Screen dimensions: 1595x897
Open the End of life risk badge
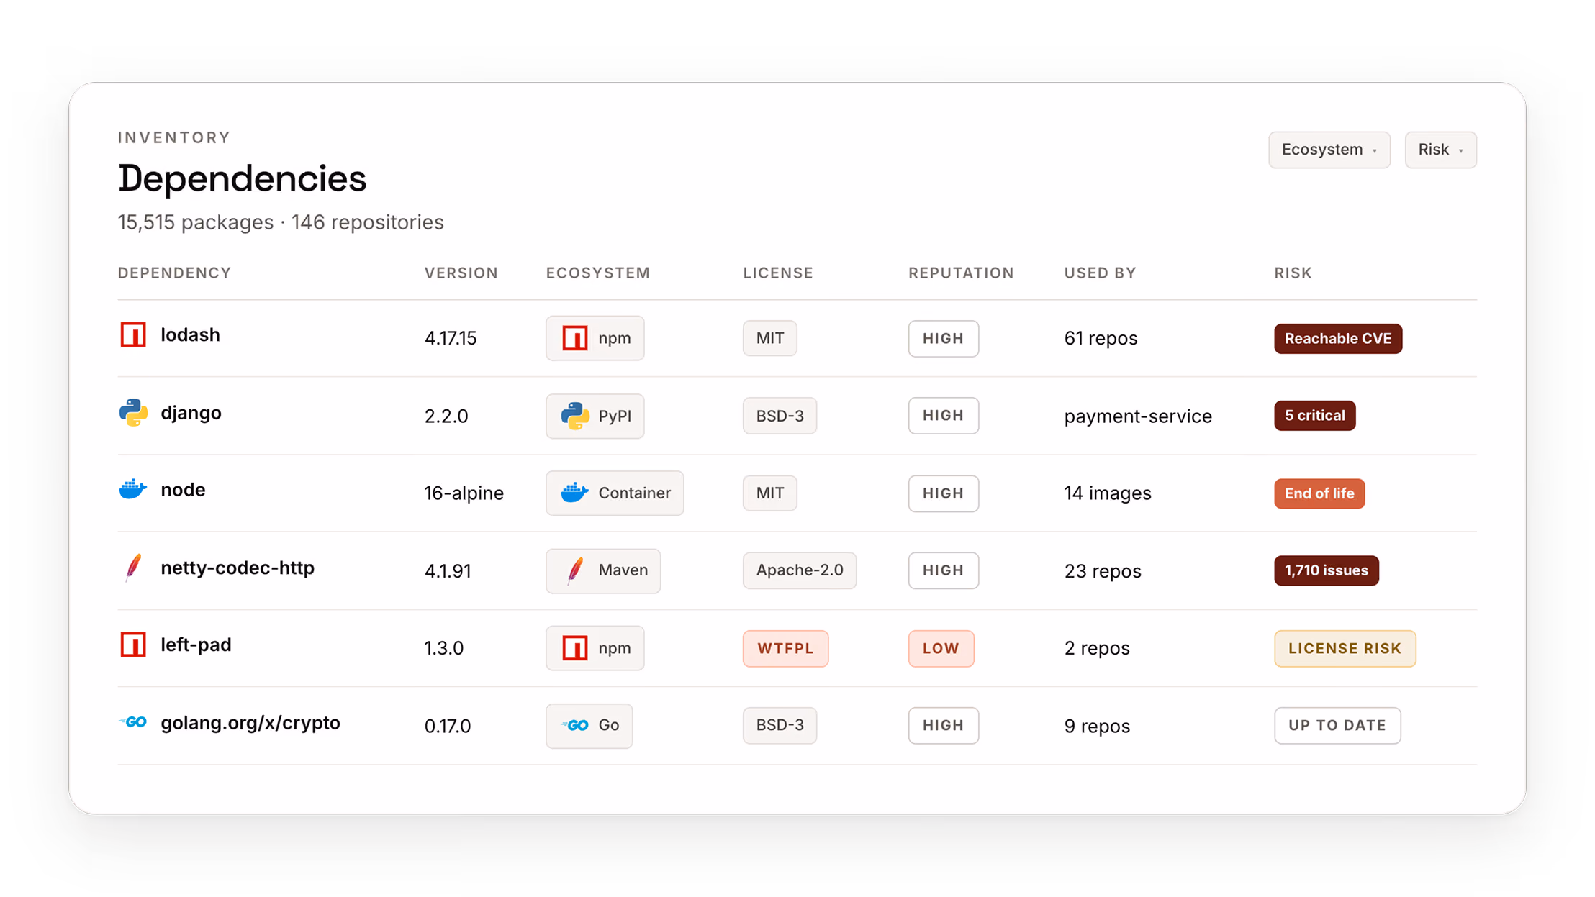tap(1319, 493)
